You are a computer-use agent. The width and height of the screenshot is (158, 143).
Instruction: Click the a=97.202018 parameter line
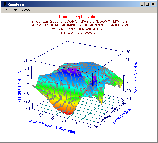click(x=78, y=29)
